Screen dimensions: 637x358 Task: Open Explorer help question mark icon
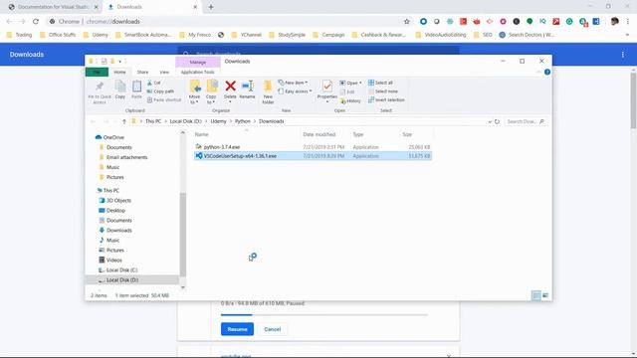[547, 72]
